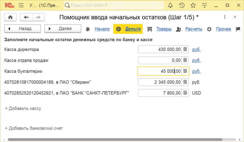Switch to Расчеты step

194,29
